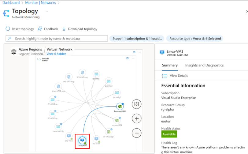Viewport: 248px width, 154px height.
Task: Select the ws-vm224_z1 network interface node
Action: click(x=109, y=132)
